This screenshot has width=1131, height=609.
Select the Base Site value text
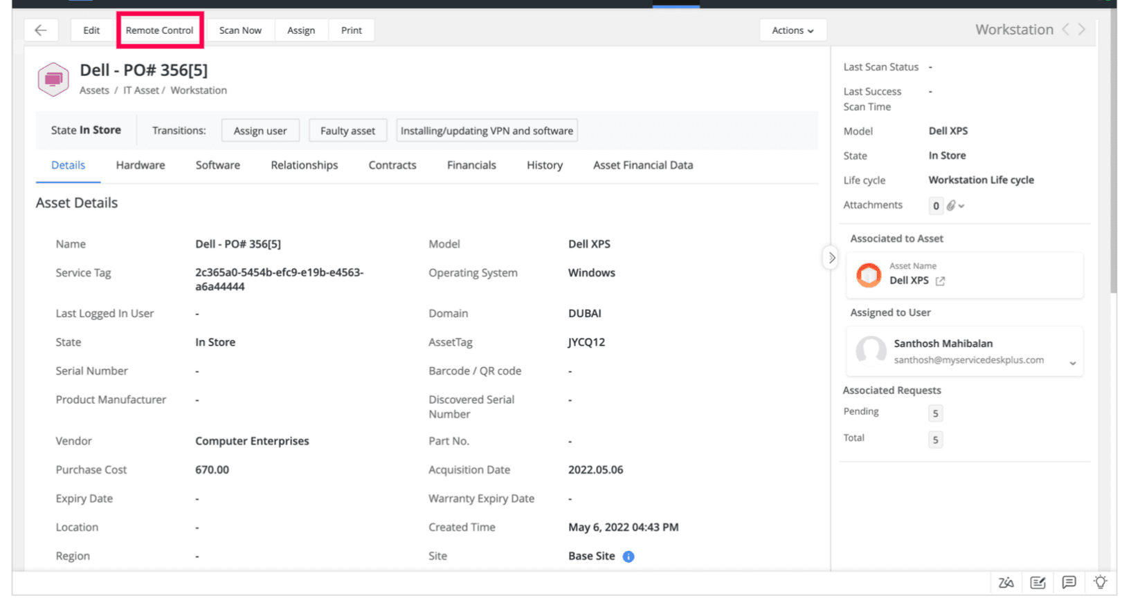coord(592,556)
